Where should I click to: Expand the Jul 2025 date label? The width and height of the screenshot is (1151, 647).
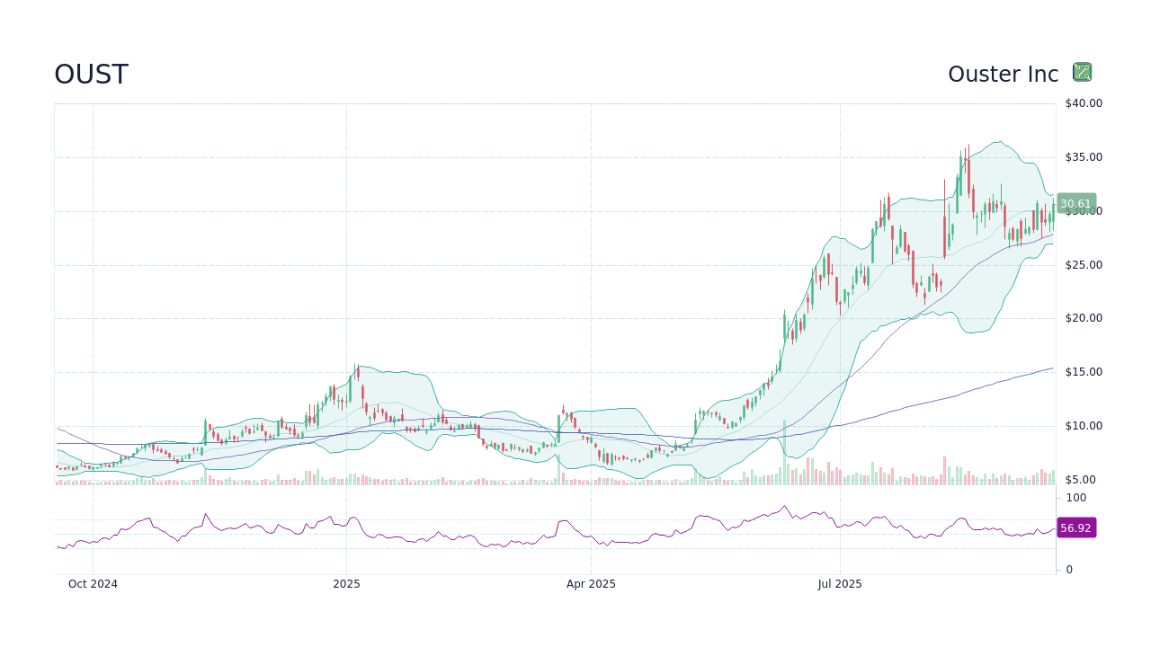(840, 583)
